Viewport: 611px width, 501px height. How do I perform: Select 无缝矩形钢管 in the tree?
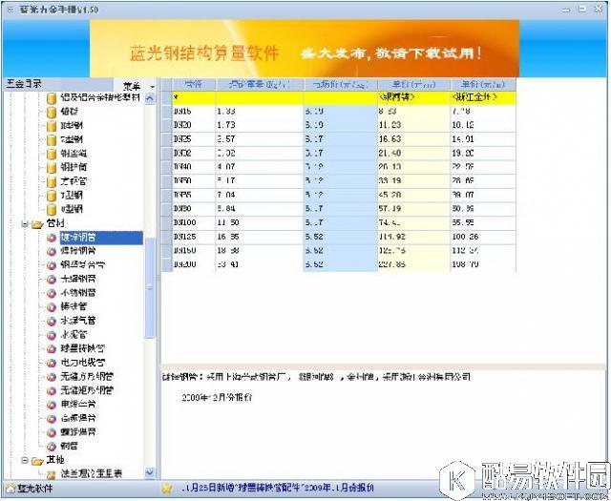(87, 390)
